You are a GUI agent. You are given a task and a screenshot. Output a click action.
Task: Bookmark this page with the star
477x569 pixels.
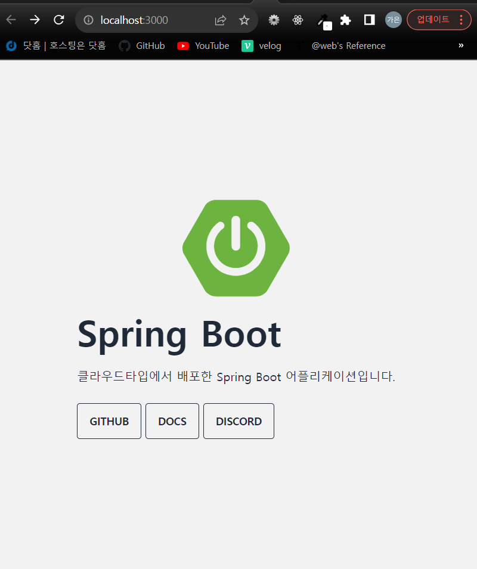244,20
